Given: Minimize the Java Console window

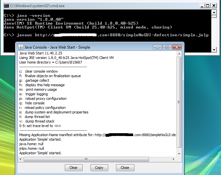Looking at the screenshot, I should tap(159, 47).
